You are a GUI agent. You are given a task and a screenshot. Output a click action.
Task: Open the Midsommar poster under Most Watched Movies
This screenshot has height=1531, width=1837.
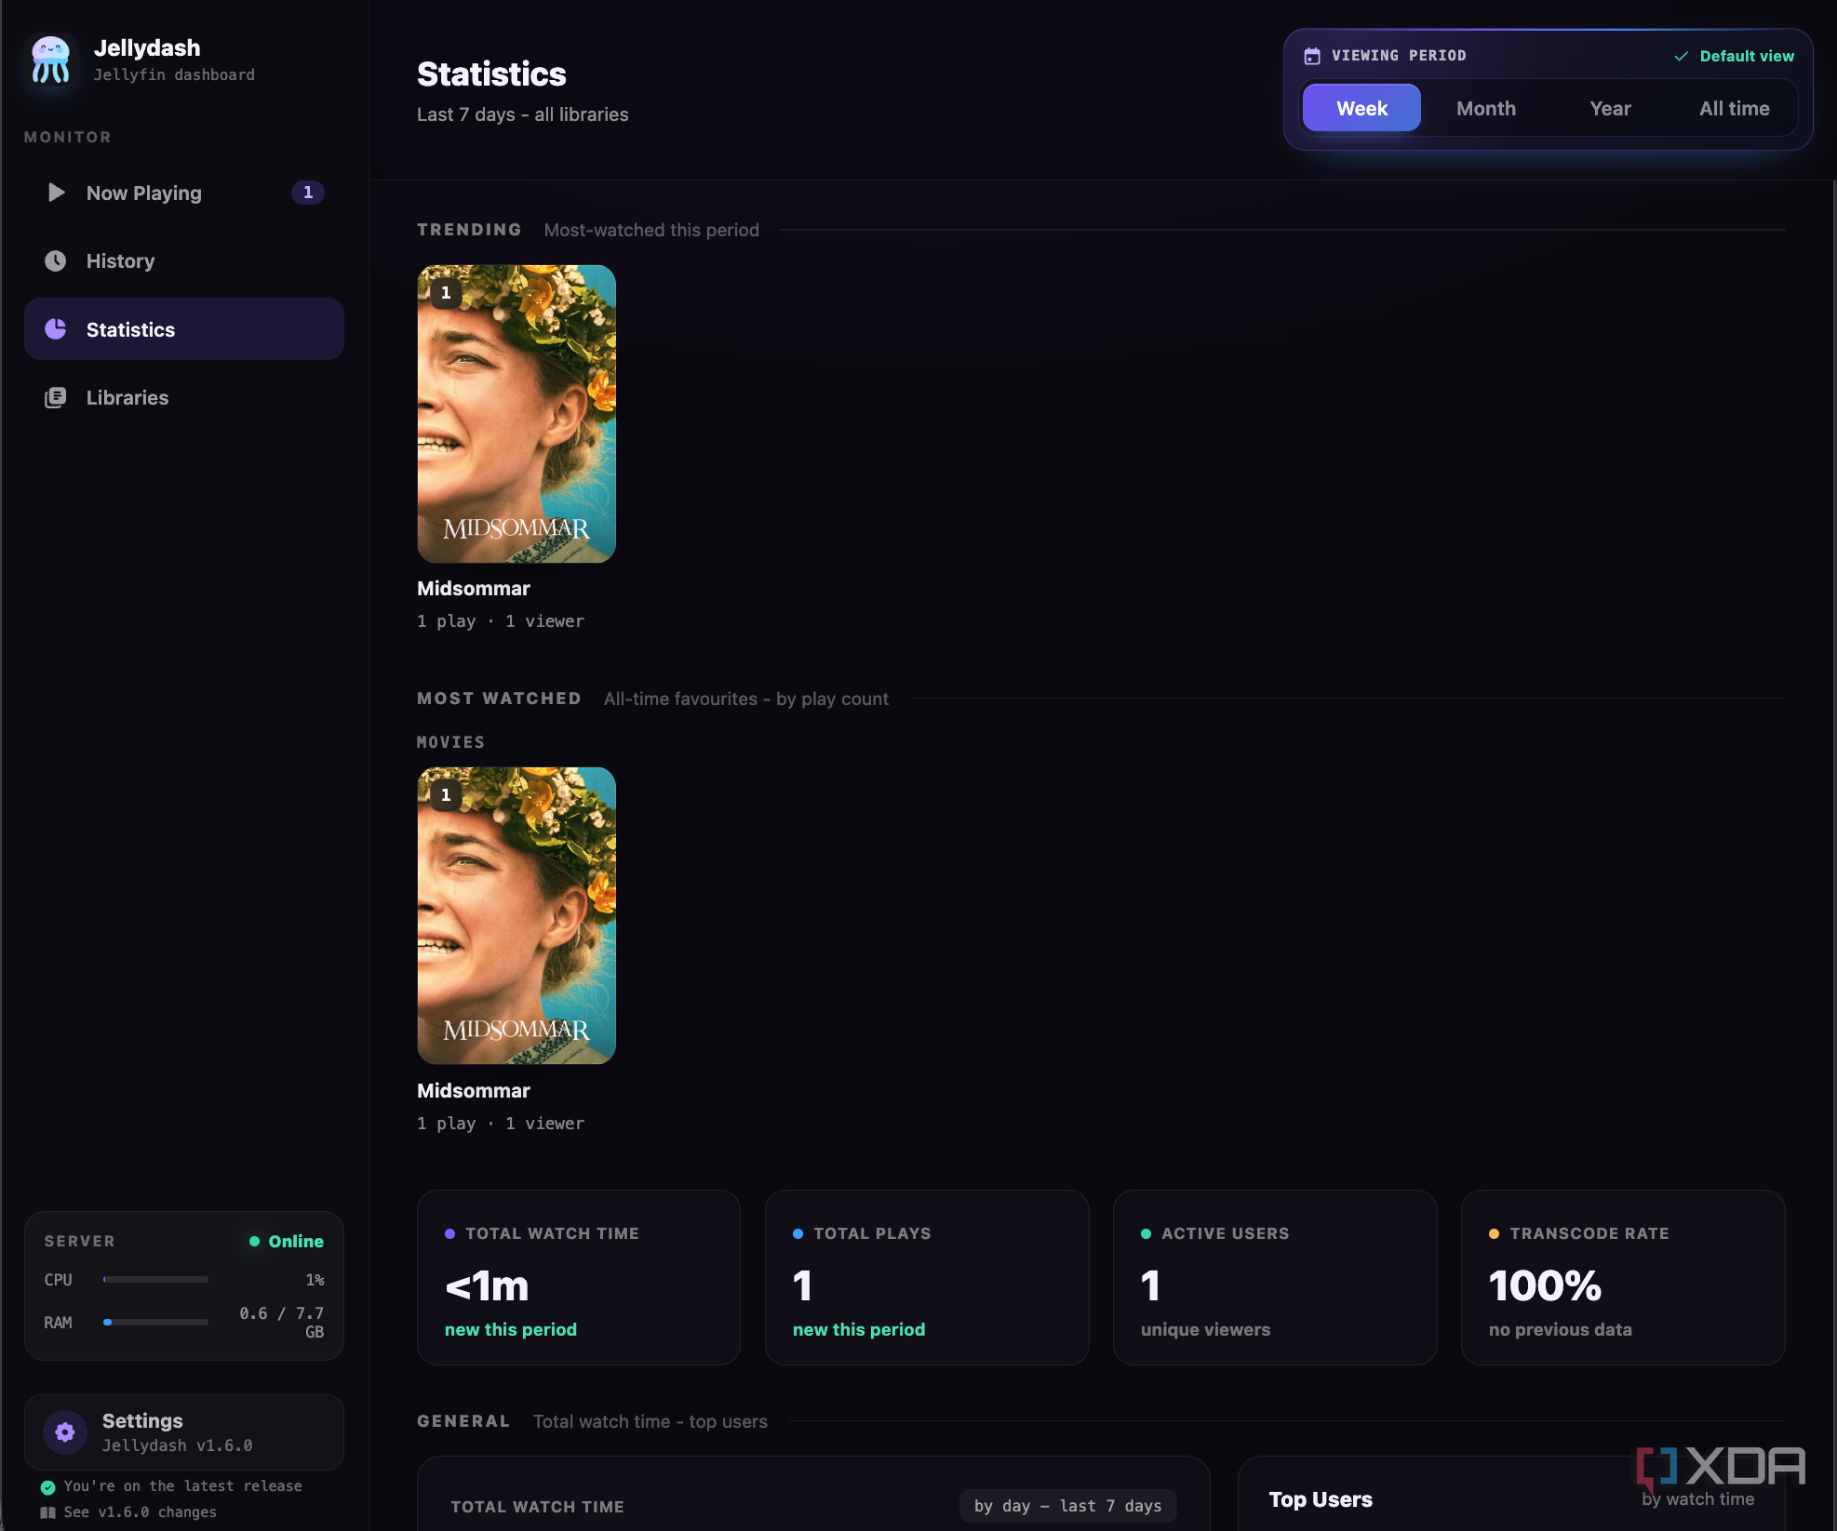click(516, 916)
